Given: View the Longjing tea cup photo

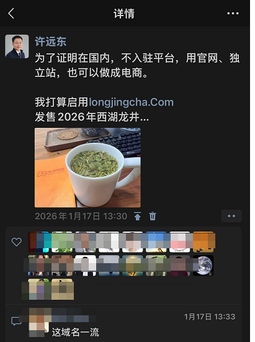Looking at the screenshot, I should pyautogui.click(x=87, y=168).
